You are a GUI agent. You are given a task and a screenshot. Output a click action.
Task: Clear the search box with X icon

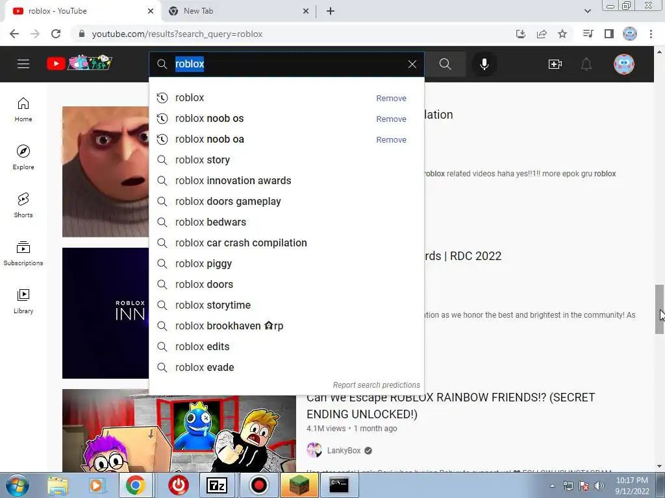point(412,64)
